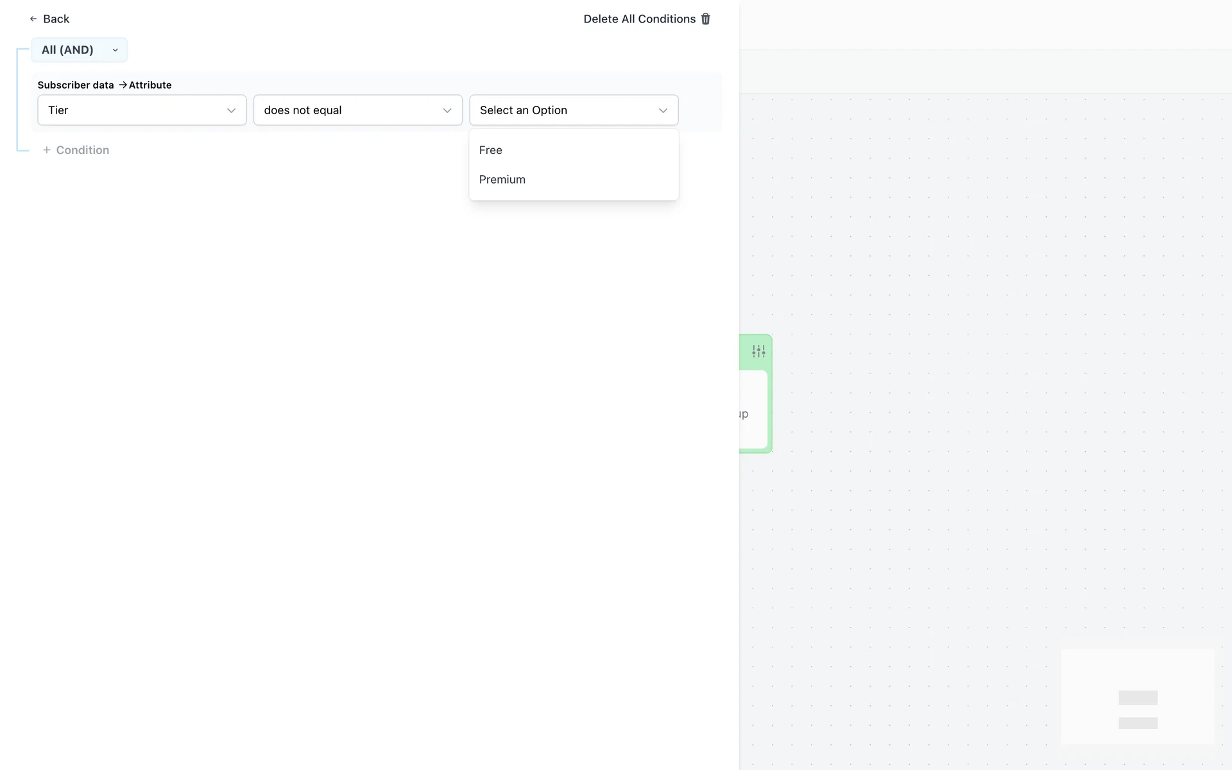Click the sliders icon on green node

[x=758, y=352]
